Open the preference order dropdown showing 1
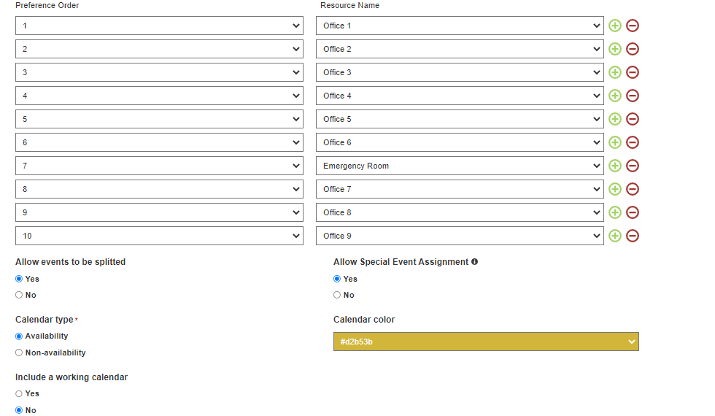 [x=159, y=26]
